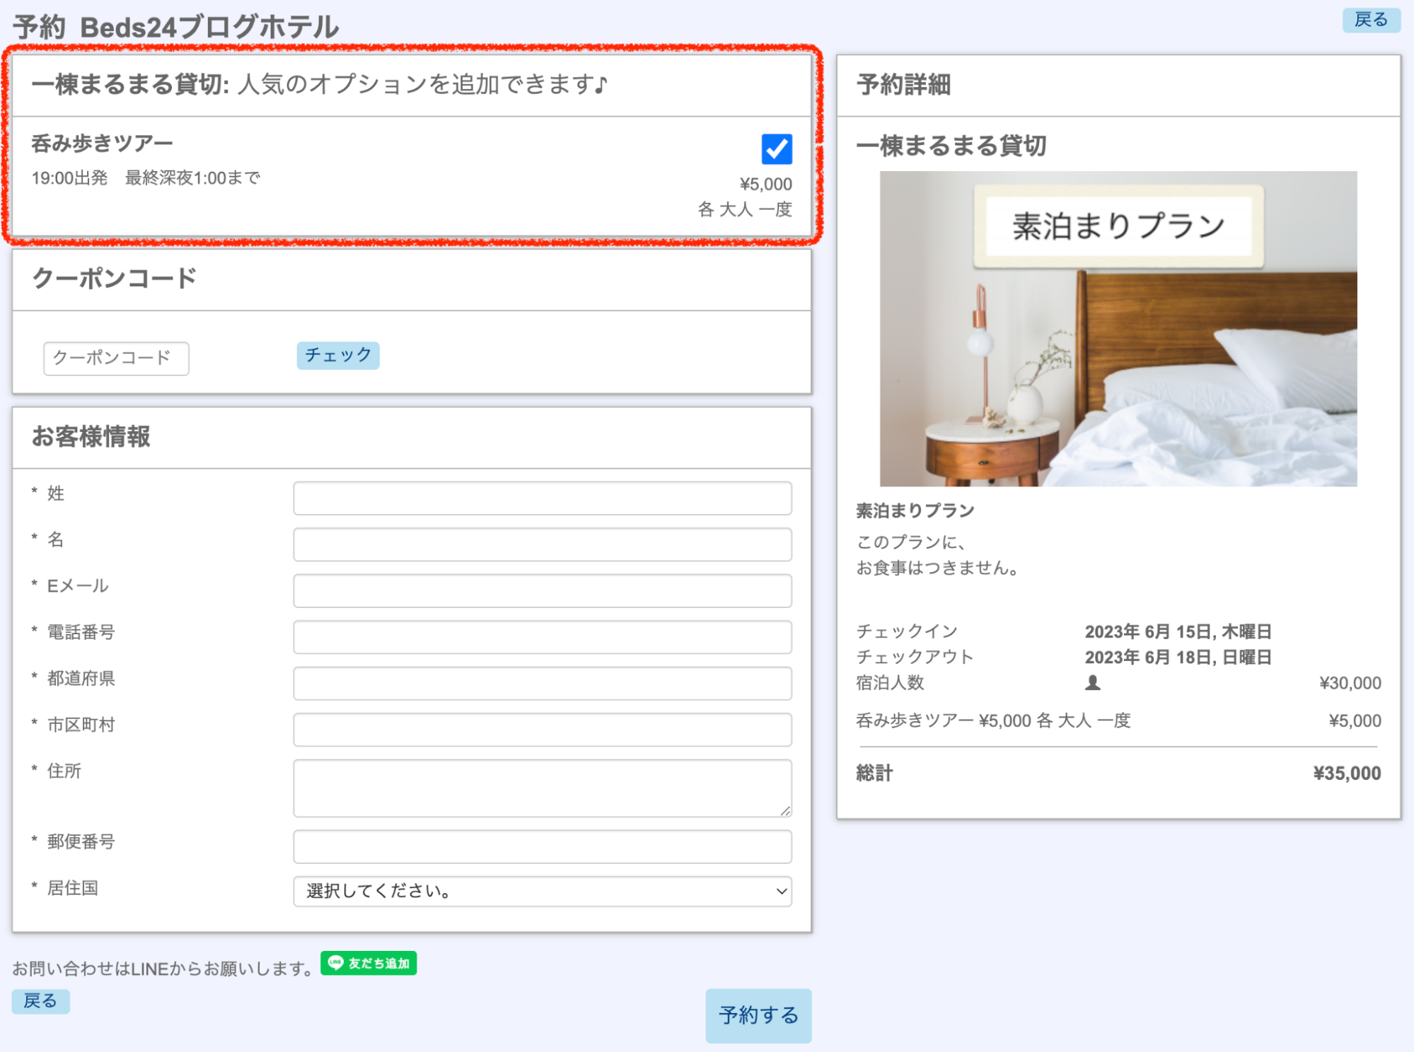
Task: Click into the 名 first name field
Action: point(542,544)
